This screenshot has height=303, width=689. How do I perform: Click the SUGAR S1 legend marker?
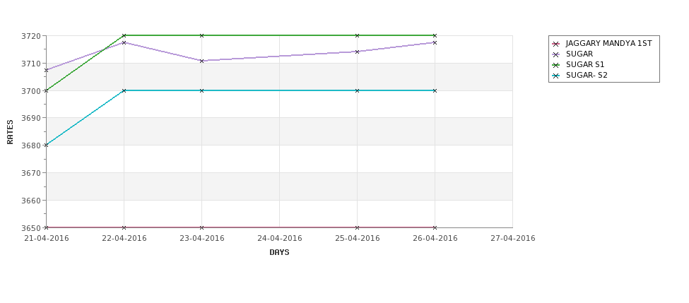click(556, 65)
